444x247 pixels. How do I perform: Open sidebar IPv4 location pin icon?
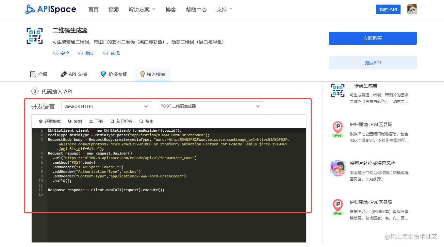[338, 129]
